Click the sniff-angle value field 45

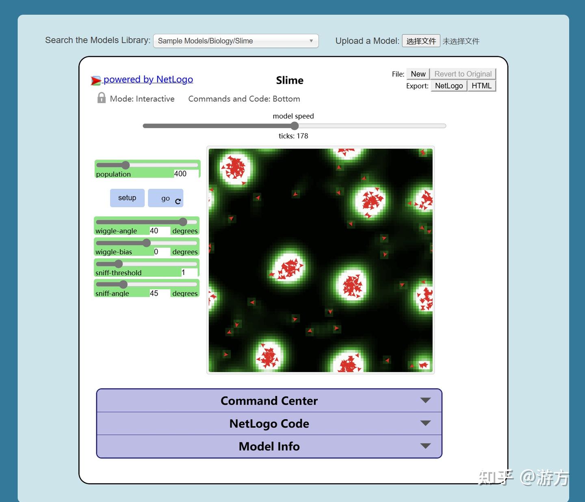(159, 293)
